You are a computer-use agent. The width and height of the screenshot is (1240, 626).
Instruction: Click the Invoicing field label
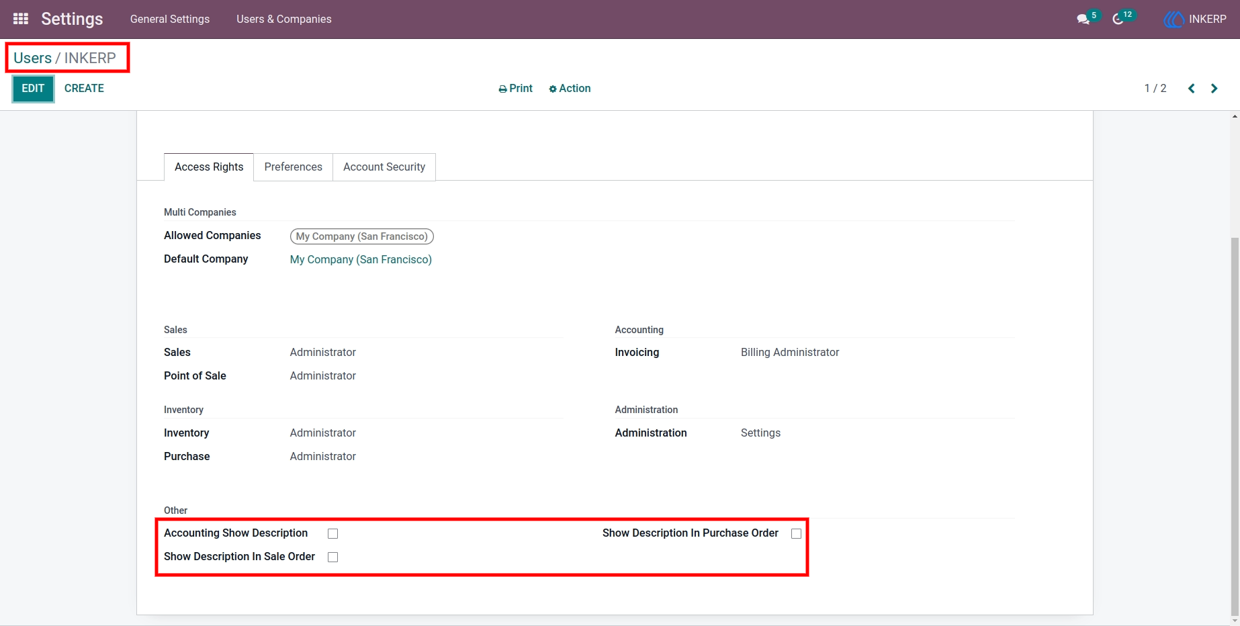pyautogui.click(x=637, y=353)
